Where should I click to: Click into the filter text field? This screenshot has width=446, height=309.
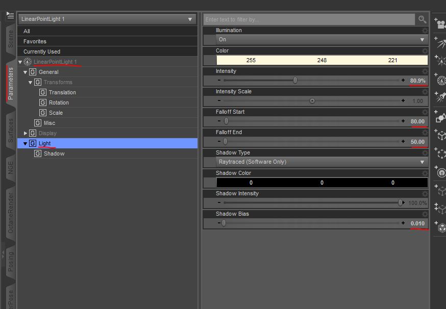[x=309, y=19]
